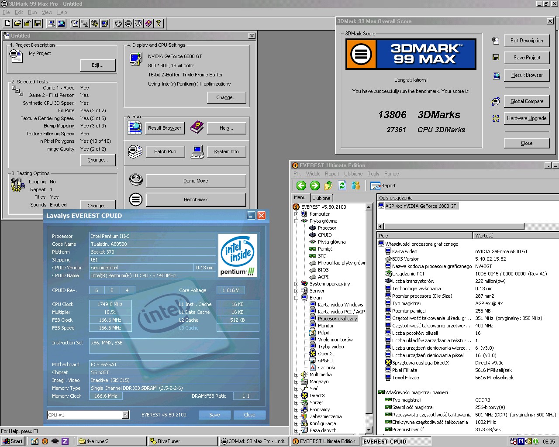Collapse the Ekran tree node
The height and width of the screenshot is (447, 559).
point(297,298)
